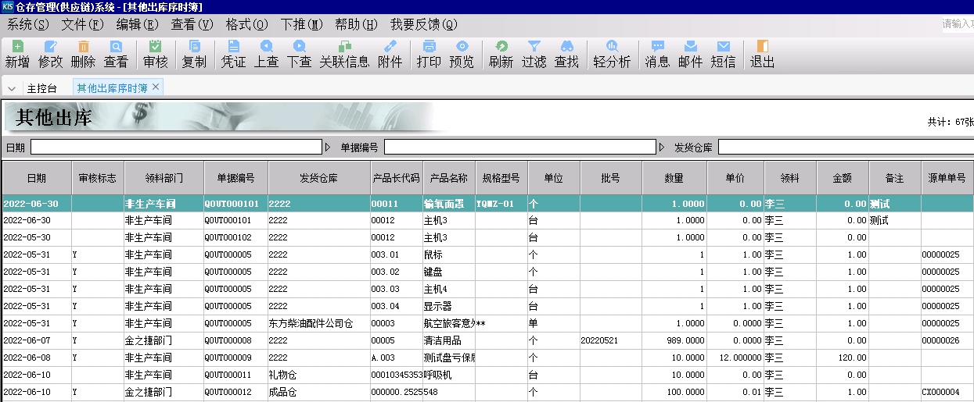
Task: Click the 金额 column header
Action: (843, 178)
